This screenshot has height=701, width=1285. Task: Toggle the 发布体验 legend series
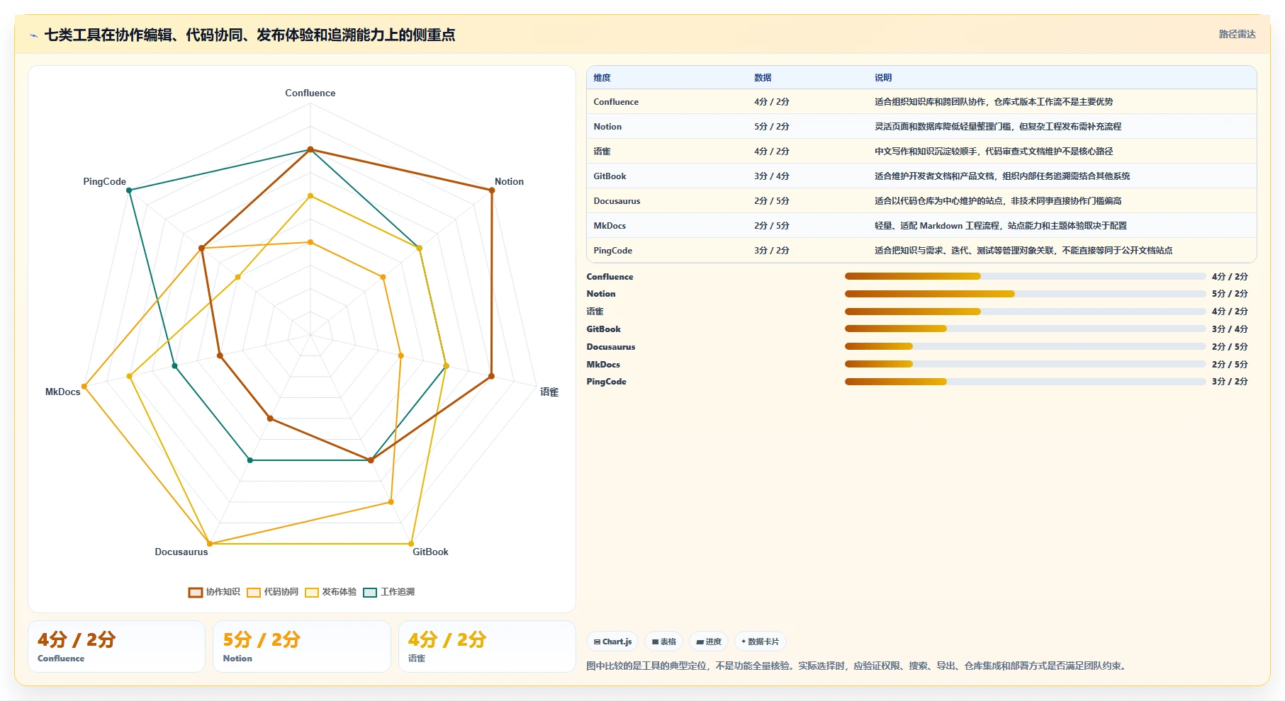[x=331, y=592]
